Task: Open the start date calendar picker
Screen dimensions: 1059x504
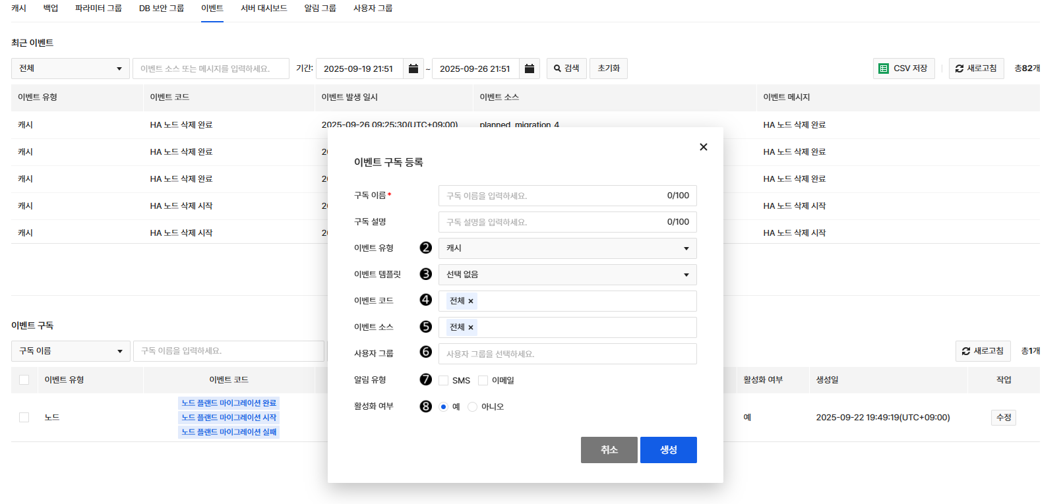Action: click(x=413, y=69)
